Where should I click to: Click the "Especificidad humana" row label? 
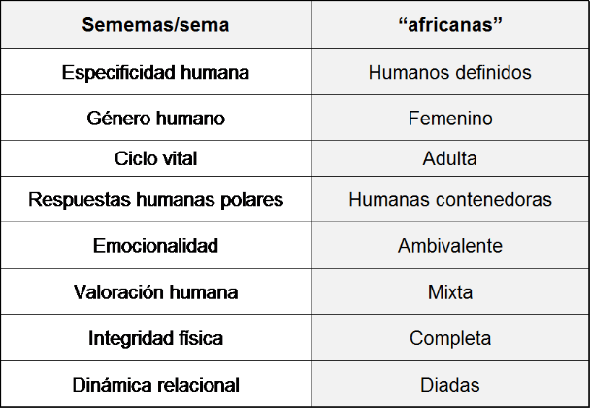click(155, 73)
